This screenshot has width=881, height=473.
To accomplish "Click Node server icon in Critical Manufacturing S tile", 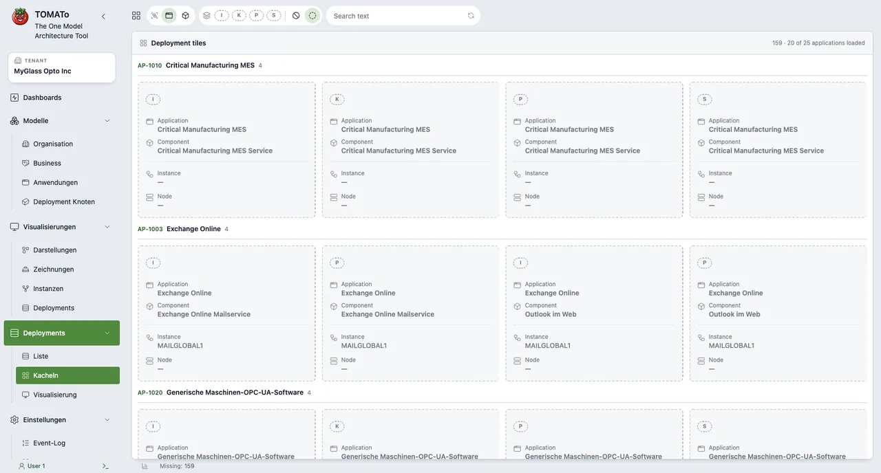I will point(701,197).
